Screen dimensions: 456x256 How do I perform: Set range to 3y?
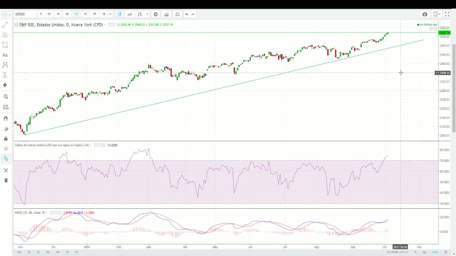pyautogui.click(x=29, y=252)
